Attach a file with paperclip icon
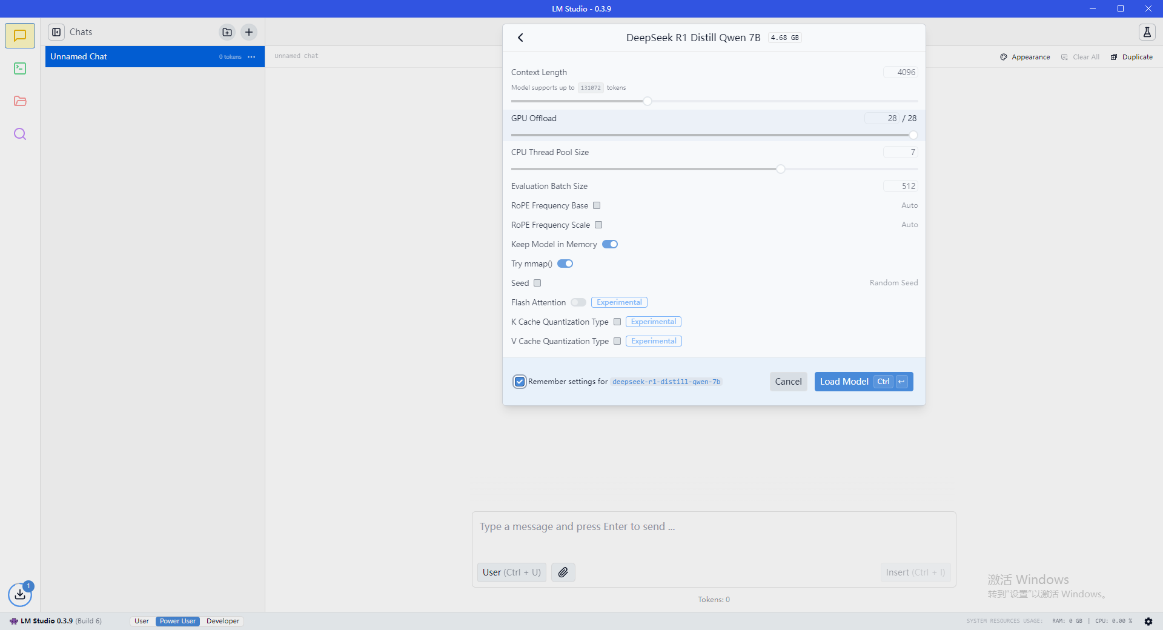The height and width of the screenshot is (630, 1163). coord(563,572)
